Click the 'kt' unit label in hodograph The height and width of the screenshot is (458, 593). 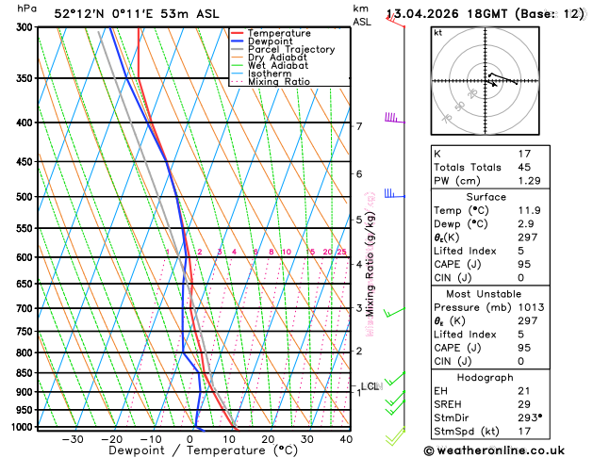(x=438, y=33)
